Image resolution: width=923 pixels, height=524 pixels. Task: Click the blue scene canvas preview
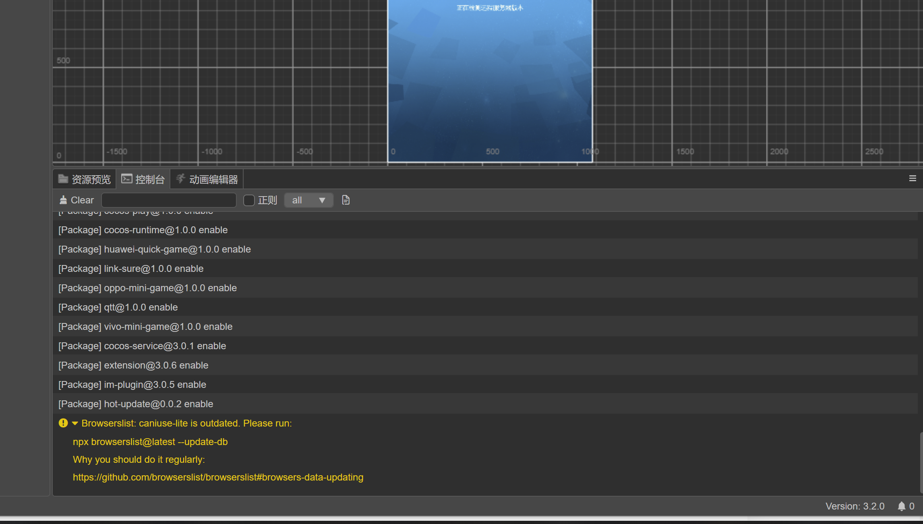pyautogui.click(x=490, y=81)
